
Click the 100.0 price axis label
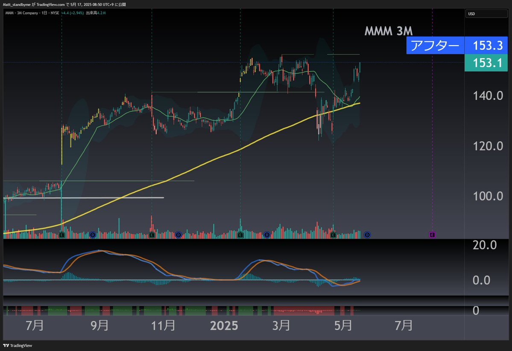488,196
